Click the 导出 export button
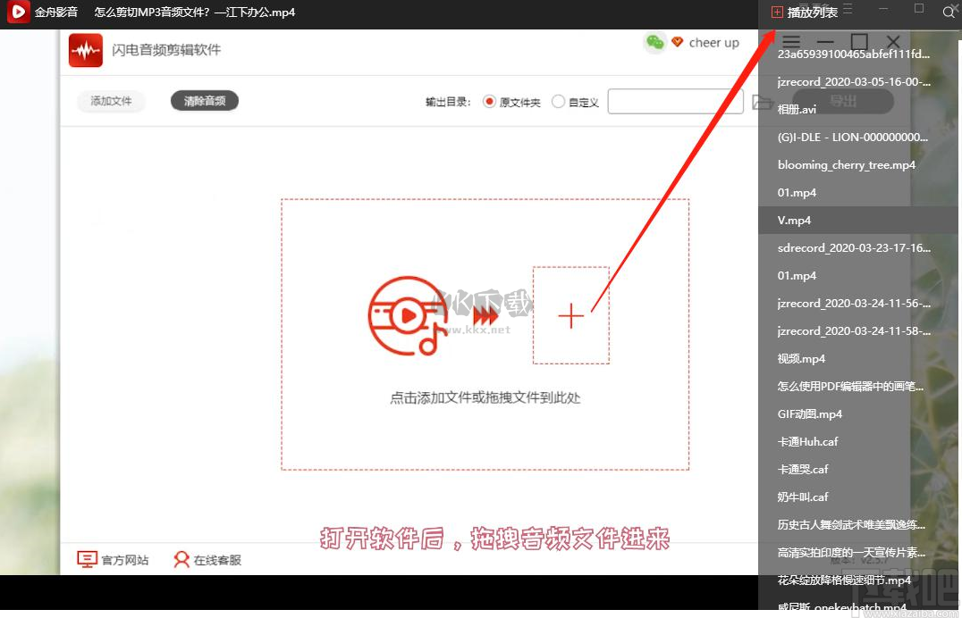The image size is (962, 618). coord(841,101)
